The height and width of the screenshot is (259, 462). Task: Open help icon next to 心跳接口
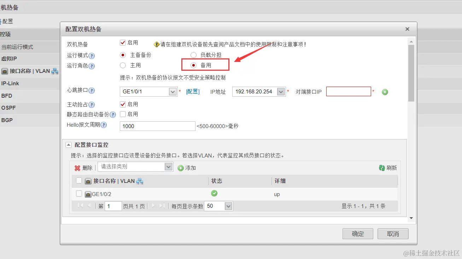tap(92, 91)
